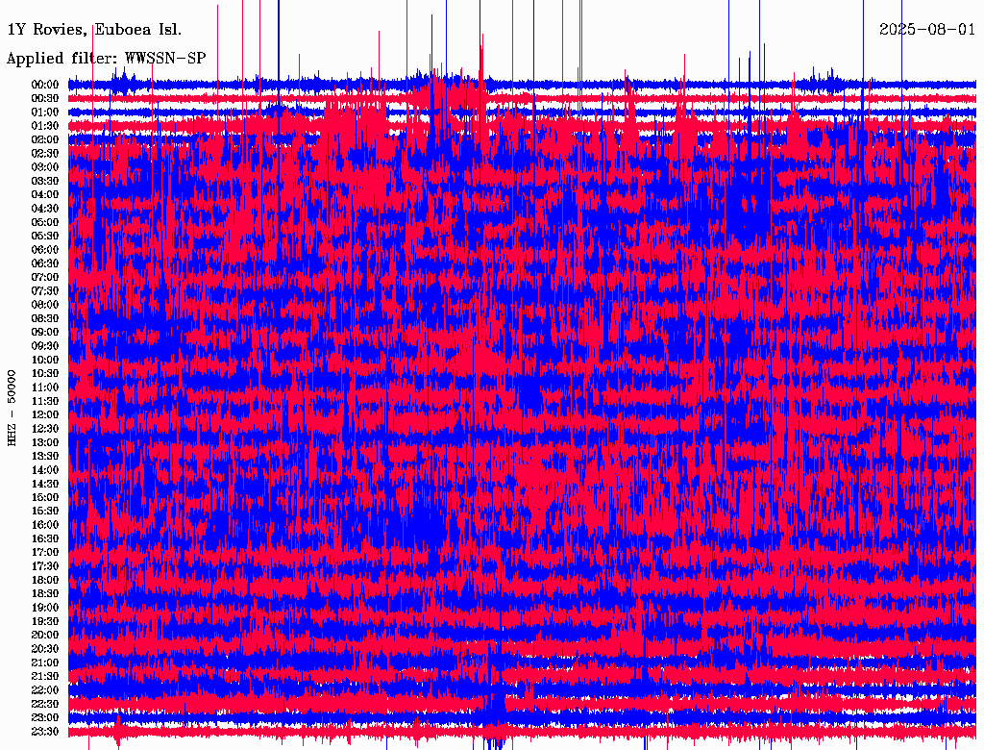The width and height of the screenshot is (984, 750).
Task: Pick the 17:00 time marker
Action: (45, 553)
